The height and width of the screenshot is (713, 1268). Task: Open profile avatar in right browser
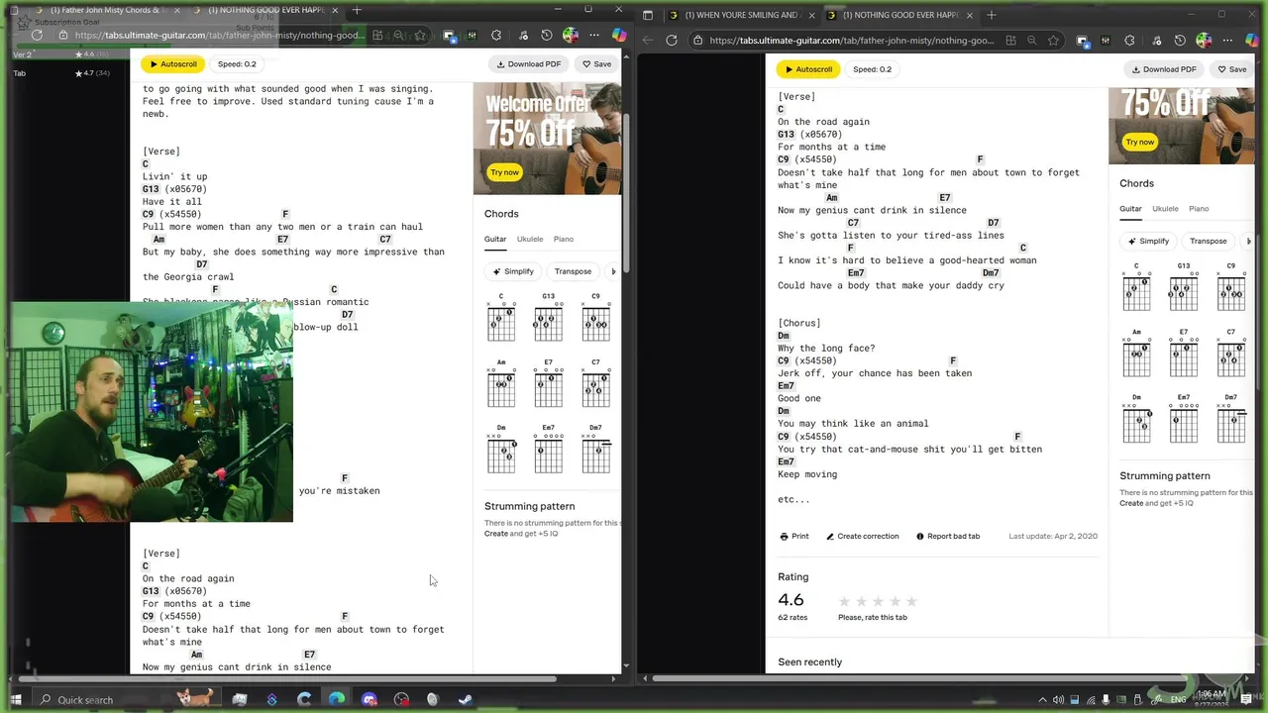tap(1204, 41)
